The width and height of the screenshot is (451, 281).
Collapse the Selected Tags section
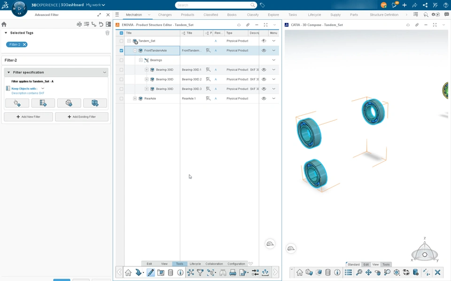coord(6,33)
